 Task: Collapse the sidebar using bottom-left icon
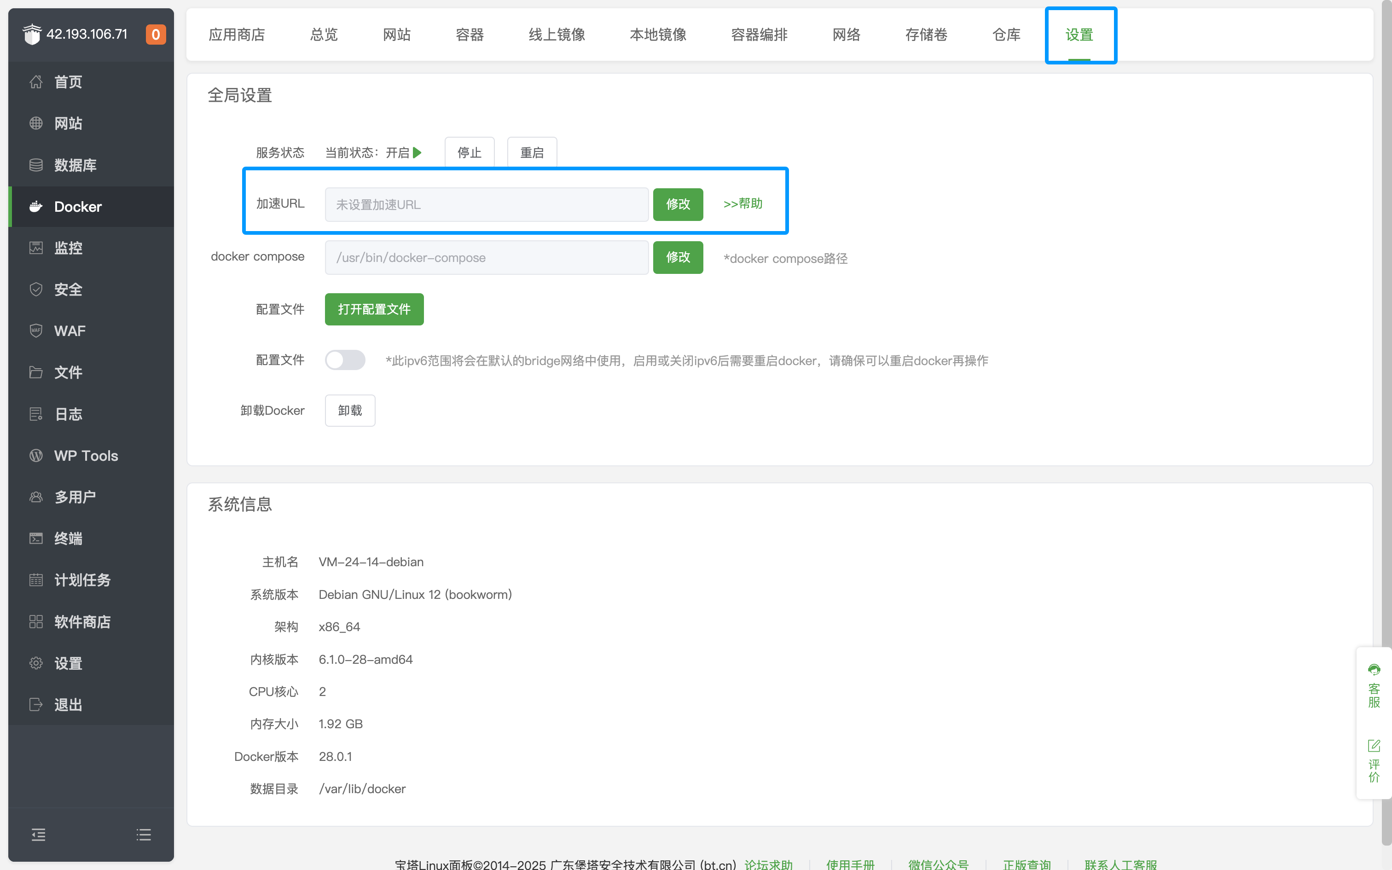[x=39, y=834]
